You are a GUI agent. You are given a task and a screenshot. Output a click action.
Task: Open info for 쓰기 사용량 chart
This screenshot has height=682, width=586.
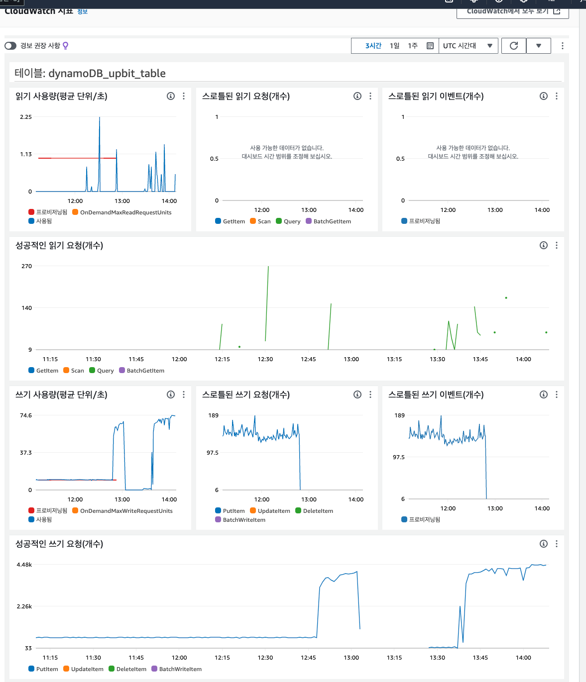click(171, 394)
